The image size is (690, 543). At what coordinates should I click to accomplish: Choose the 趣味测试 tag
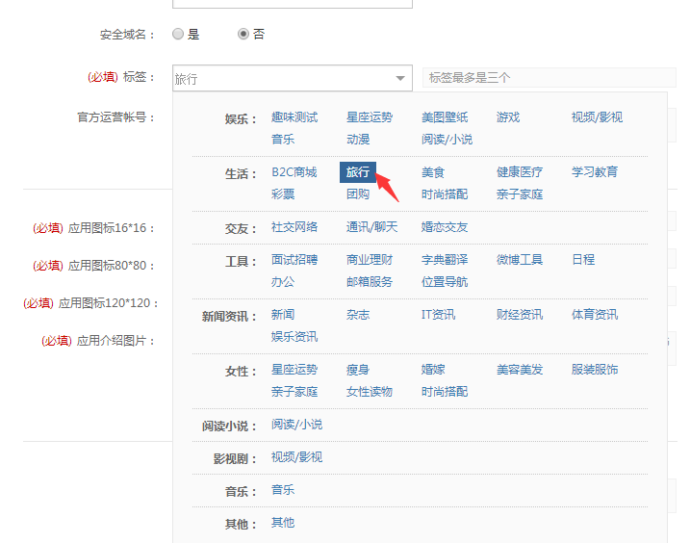(x=294, y=117)
